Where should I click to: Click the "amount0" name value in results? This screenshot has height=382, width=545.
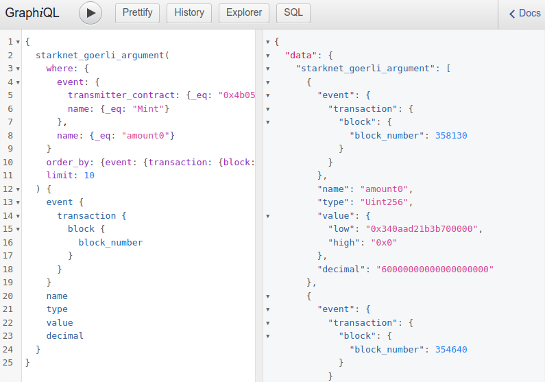(x=384, y=189)
